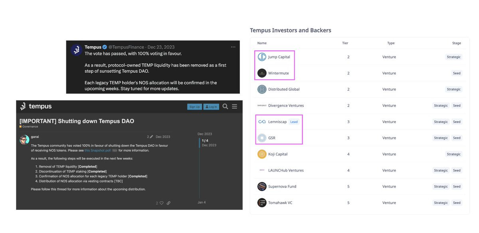
Task: Sort table by the Stage column header
Action: point(456,43)
